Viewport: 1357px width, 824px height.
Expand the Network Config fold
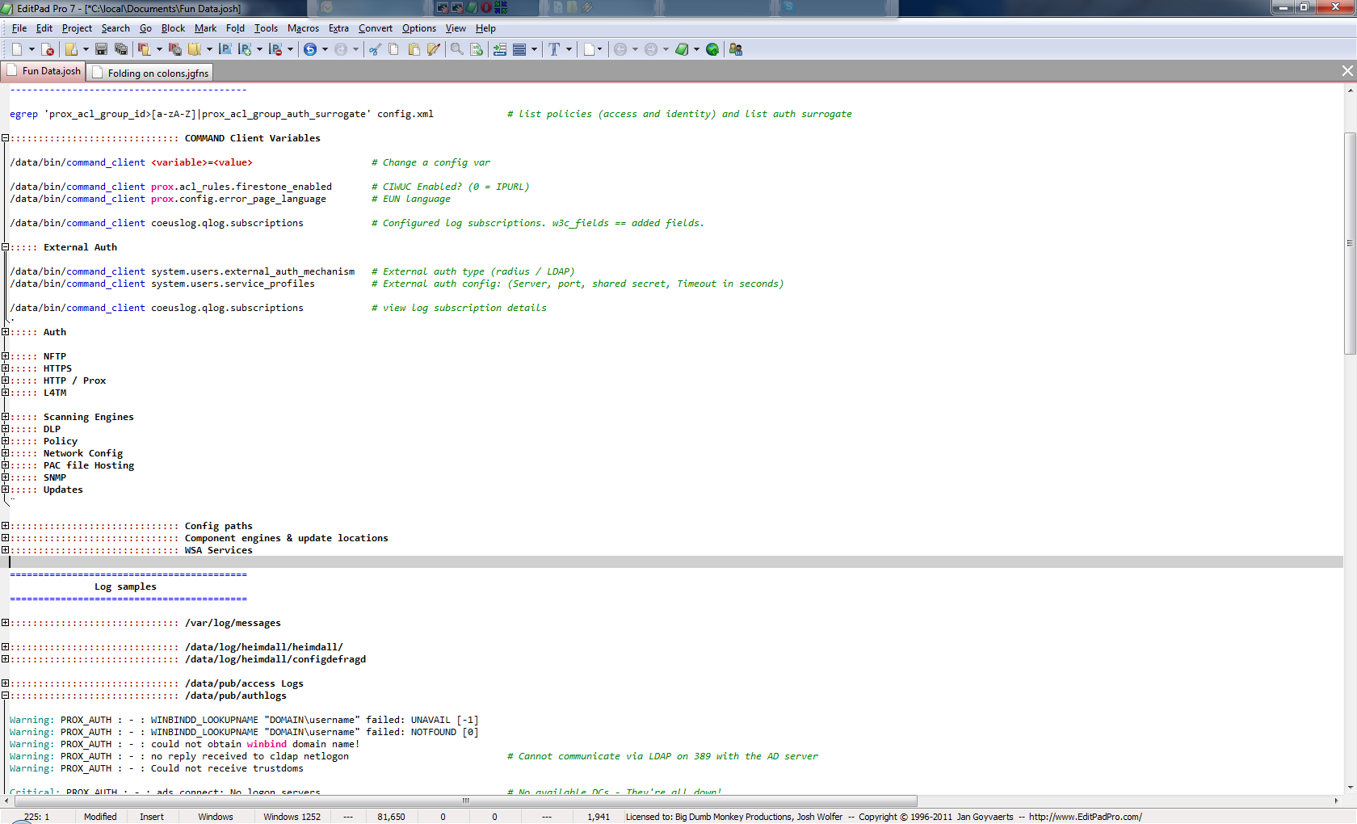(x=5, y=453)
